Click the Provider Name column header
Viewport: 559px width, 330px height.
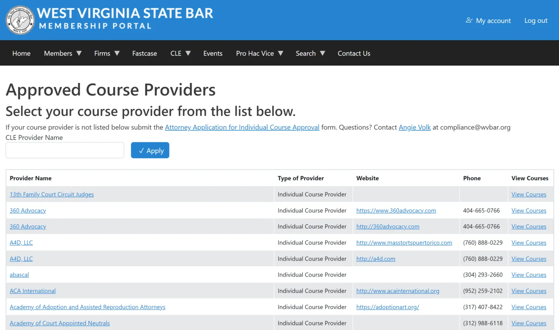coord(31,178)
